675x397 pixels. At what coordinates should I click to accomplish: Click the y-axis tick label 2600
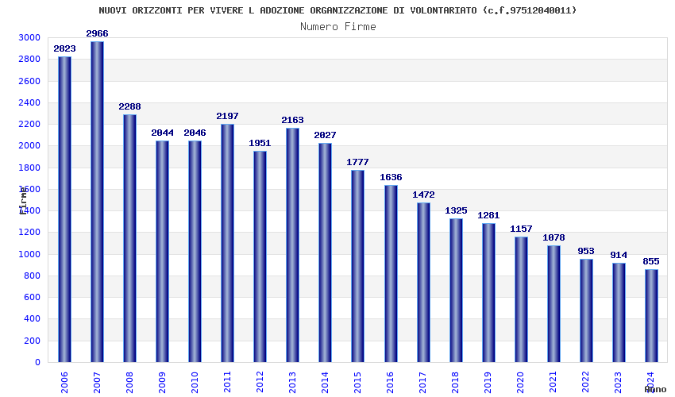(29, 81)
